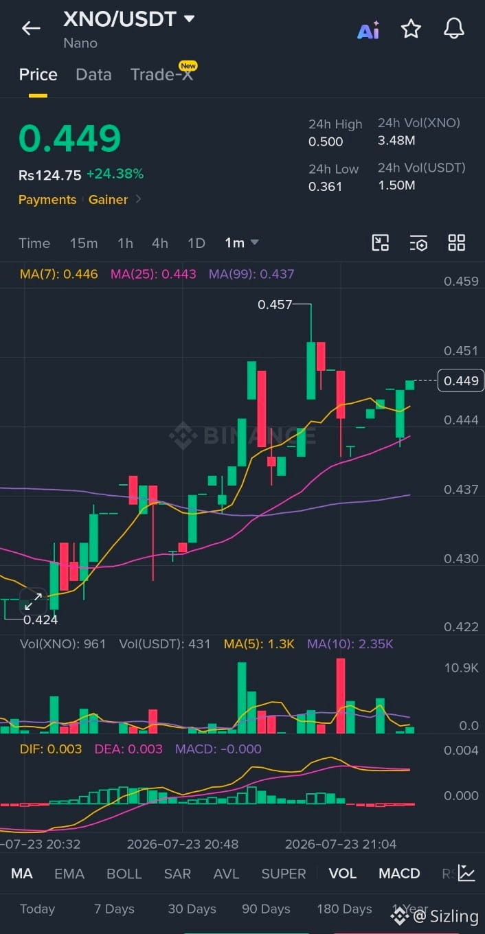
Task: Click the MACD: -0.000 legend
Action: (218, 749)
